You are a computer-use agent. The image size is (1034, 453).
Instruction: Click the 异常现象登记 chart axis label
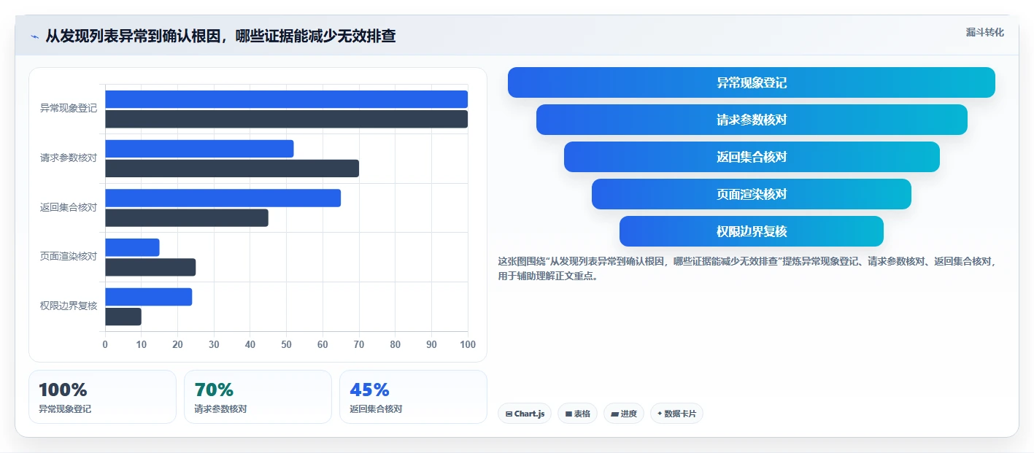pos(69,108)
